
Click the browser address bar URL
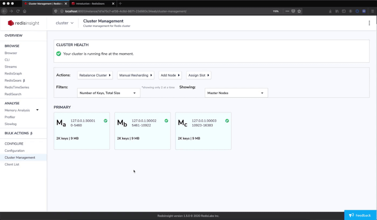click(x=126, y=11)
